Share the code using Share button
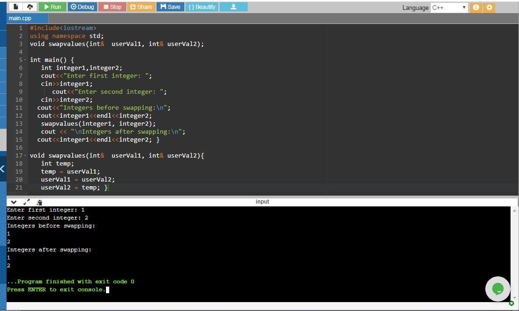The width and height of the screenshot is (519, 311). tap(141, 7)
